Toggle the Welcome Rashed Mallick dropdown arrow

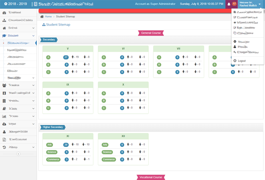(260, 4)
